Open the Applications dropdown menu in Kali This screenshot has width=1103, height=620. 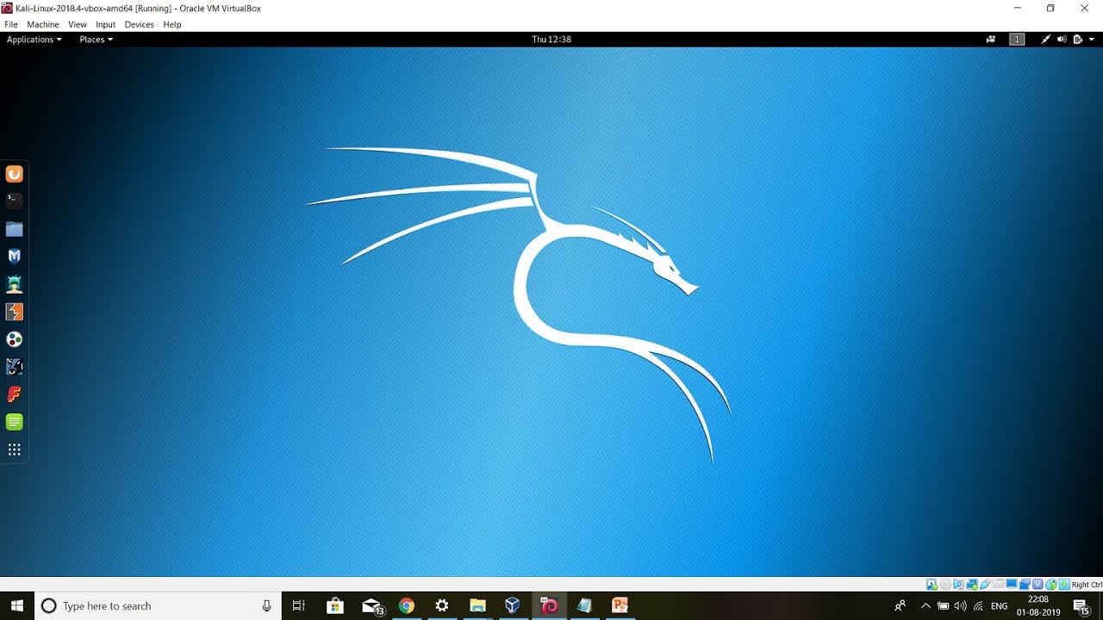(34, 40)
